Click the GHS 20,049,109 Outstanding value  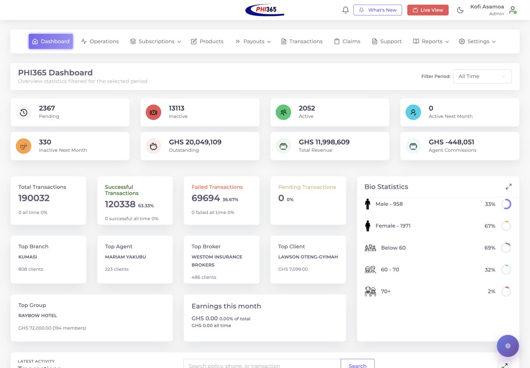(x=195, y=142)
